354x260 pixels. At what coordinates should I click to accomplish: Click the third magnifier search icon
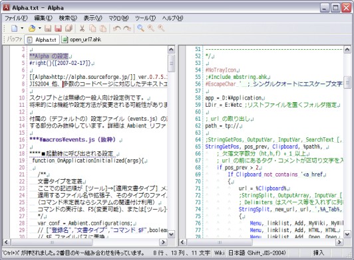pyautogui.click(x=161, y=29)
